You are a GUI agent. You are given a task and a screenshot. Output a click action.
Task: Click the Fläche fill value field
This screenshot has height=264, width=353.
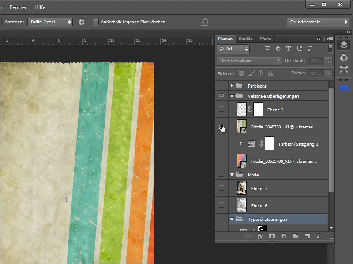click(x=316, y=73)
